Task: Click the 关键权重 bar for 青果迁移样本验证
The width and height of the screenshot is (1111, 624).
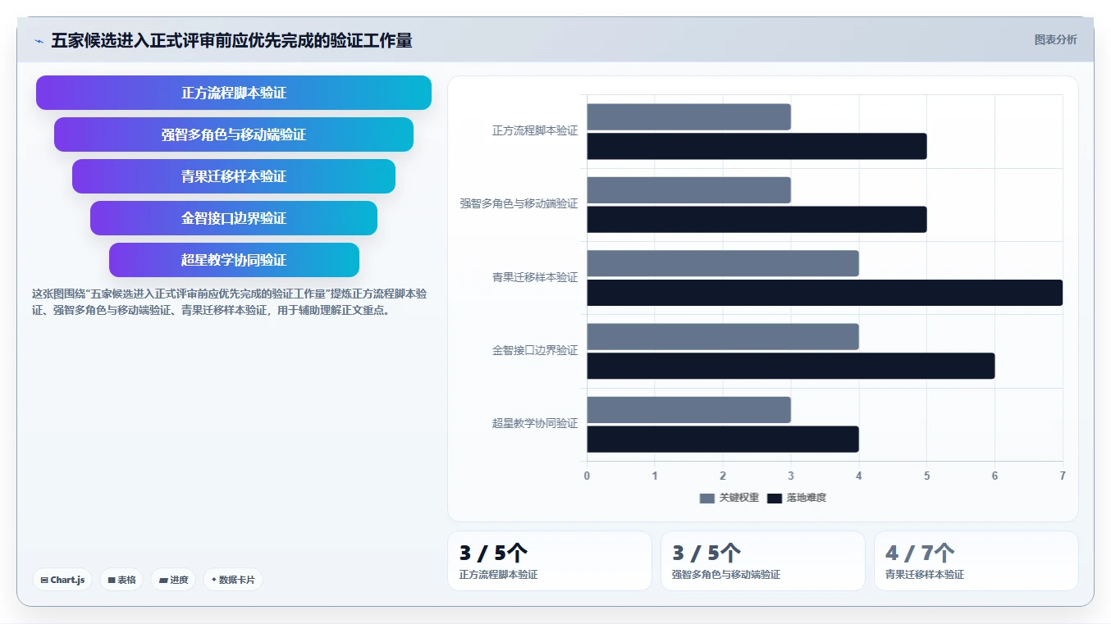Action: coord(723,263)
